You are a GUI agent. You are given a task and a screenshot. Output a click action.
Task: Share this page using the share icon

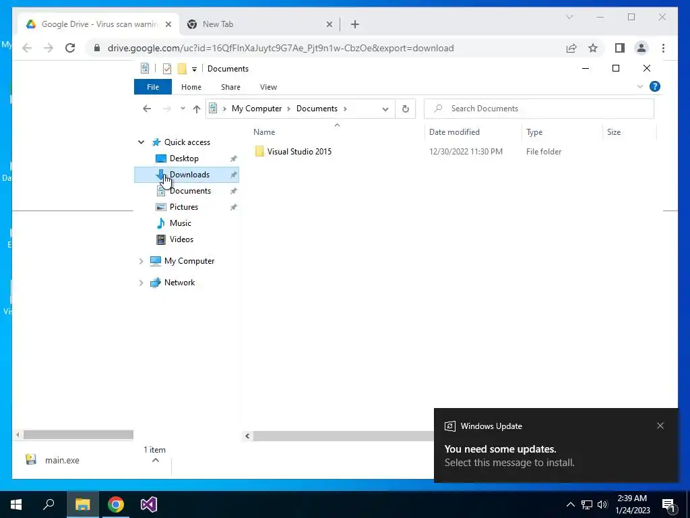tap(571, 48)
